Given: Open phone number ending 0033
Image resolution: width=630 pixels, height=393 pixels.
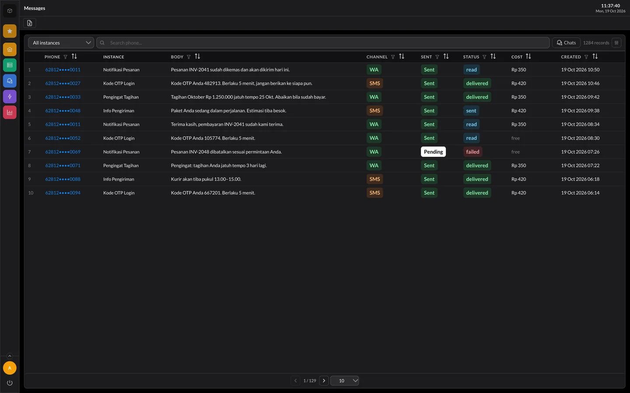Looking at the screenshot, I should pyautogui.click(x=63, y=97).
